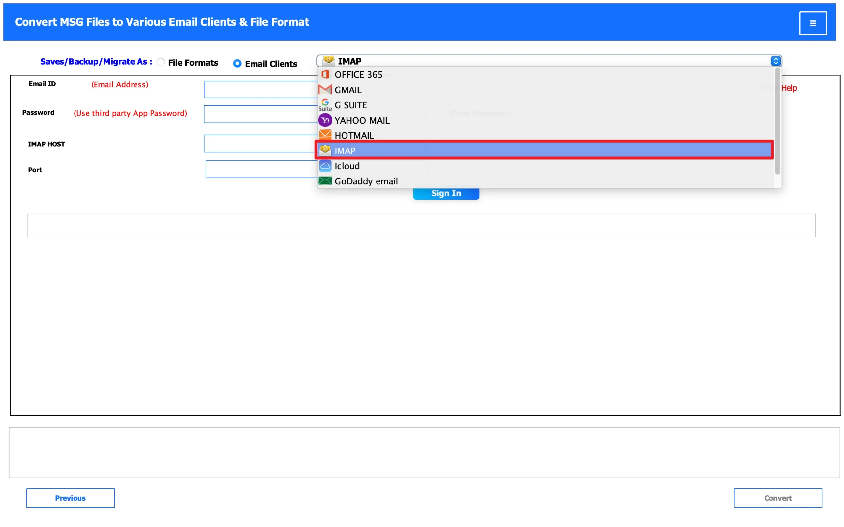Viewport: 844px width, 527px height.
Task: Click the GoDaddy email green icon
Action: (325, 181)
